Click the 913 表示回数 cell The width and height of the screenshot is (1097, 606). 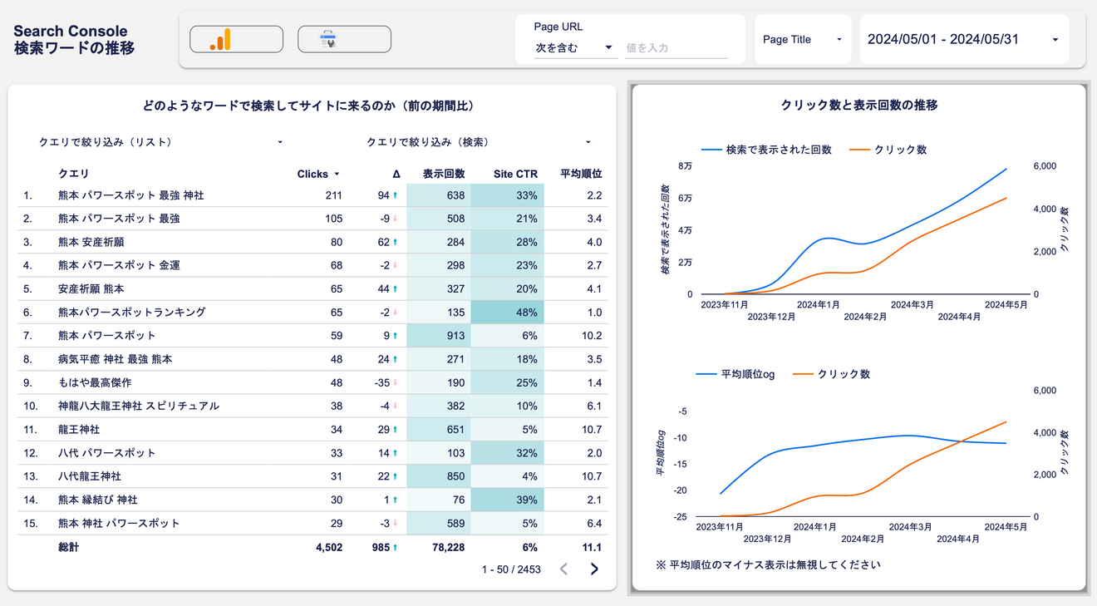tap(439, 336)
